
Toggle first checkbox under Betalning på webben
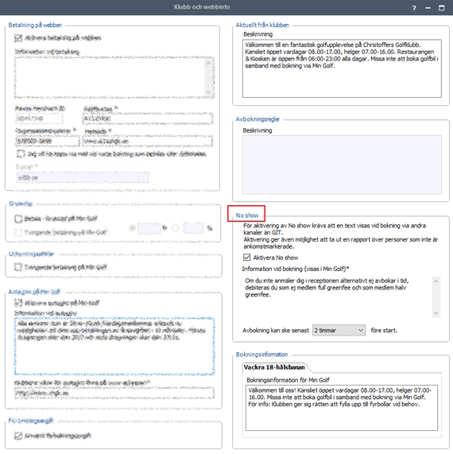[18, 37]
